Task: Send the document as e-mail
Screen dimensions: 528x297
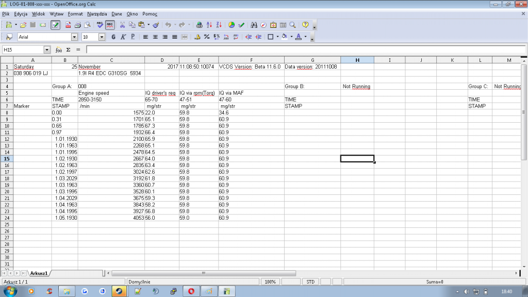Action: (43, 25)
